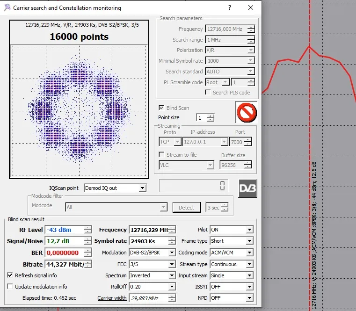Disable the Refresh signal info checkbox
Viewport: 356px width, 311px height.
click(x=10, y=275)
